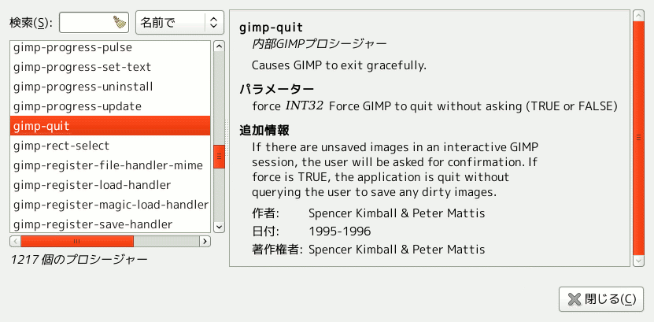Click the list's horizontal scrollbar left arrow
The width and height of the screenshot is (654, 322).
click(15, 242)
